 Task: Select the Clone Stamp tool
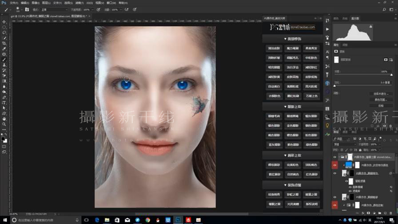click(x=4, y=65)
